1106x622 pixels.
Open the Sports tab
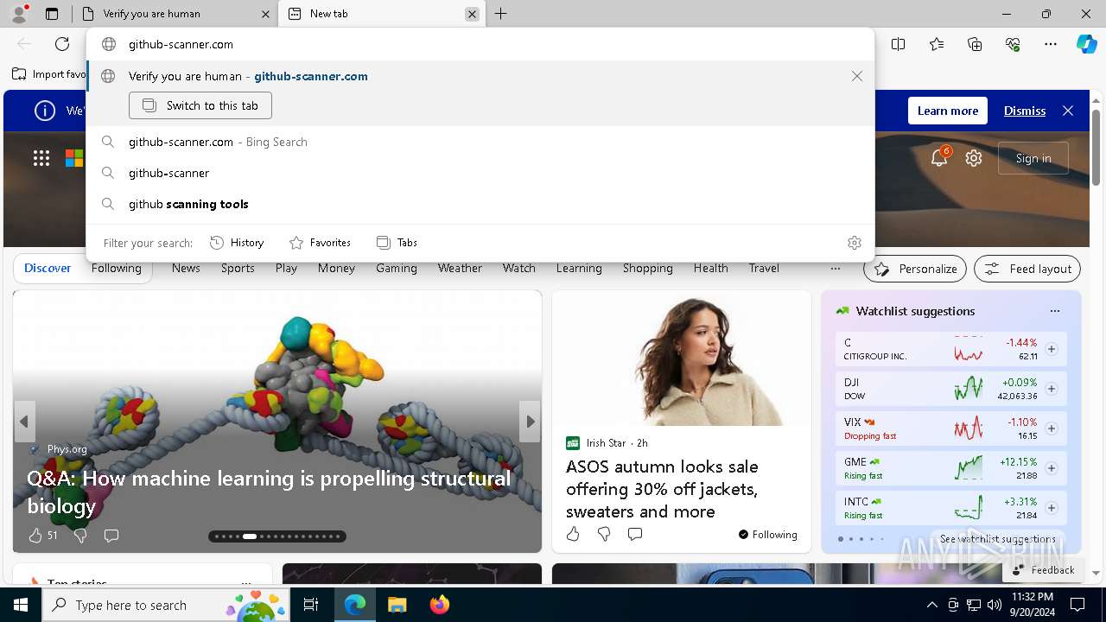(238, 268)
